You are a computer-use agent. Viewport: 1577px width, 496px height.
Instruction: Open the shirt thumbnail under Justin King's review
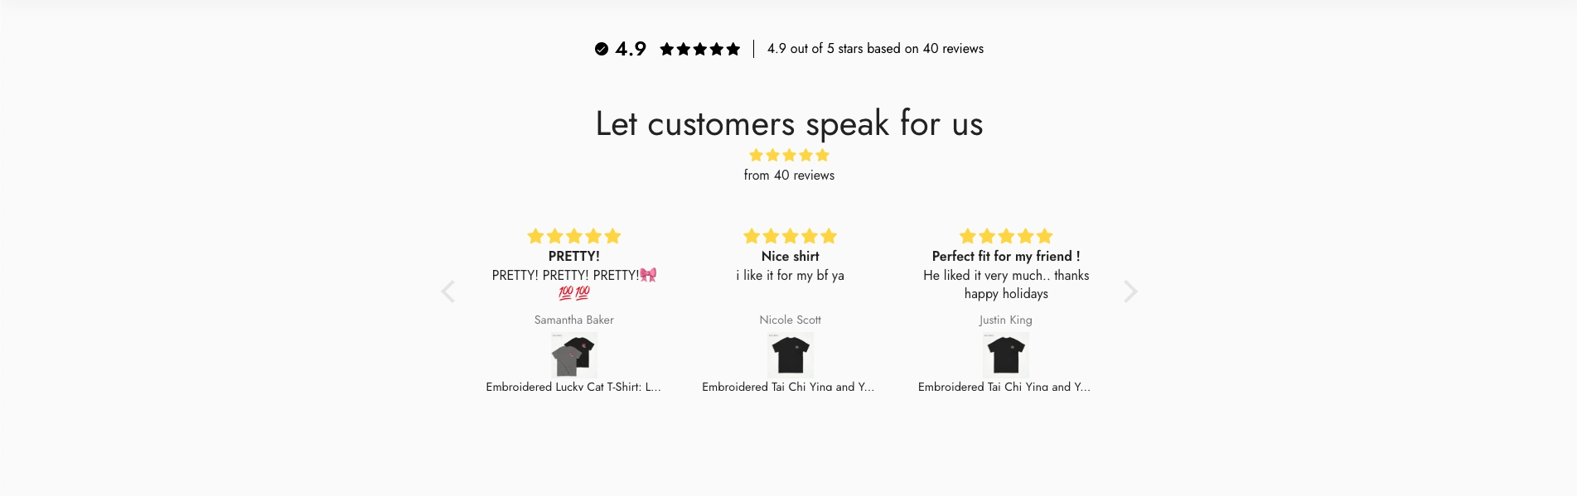[1005, 355]
